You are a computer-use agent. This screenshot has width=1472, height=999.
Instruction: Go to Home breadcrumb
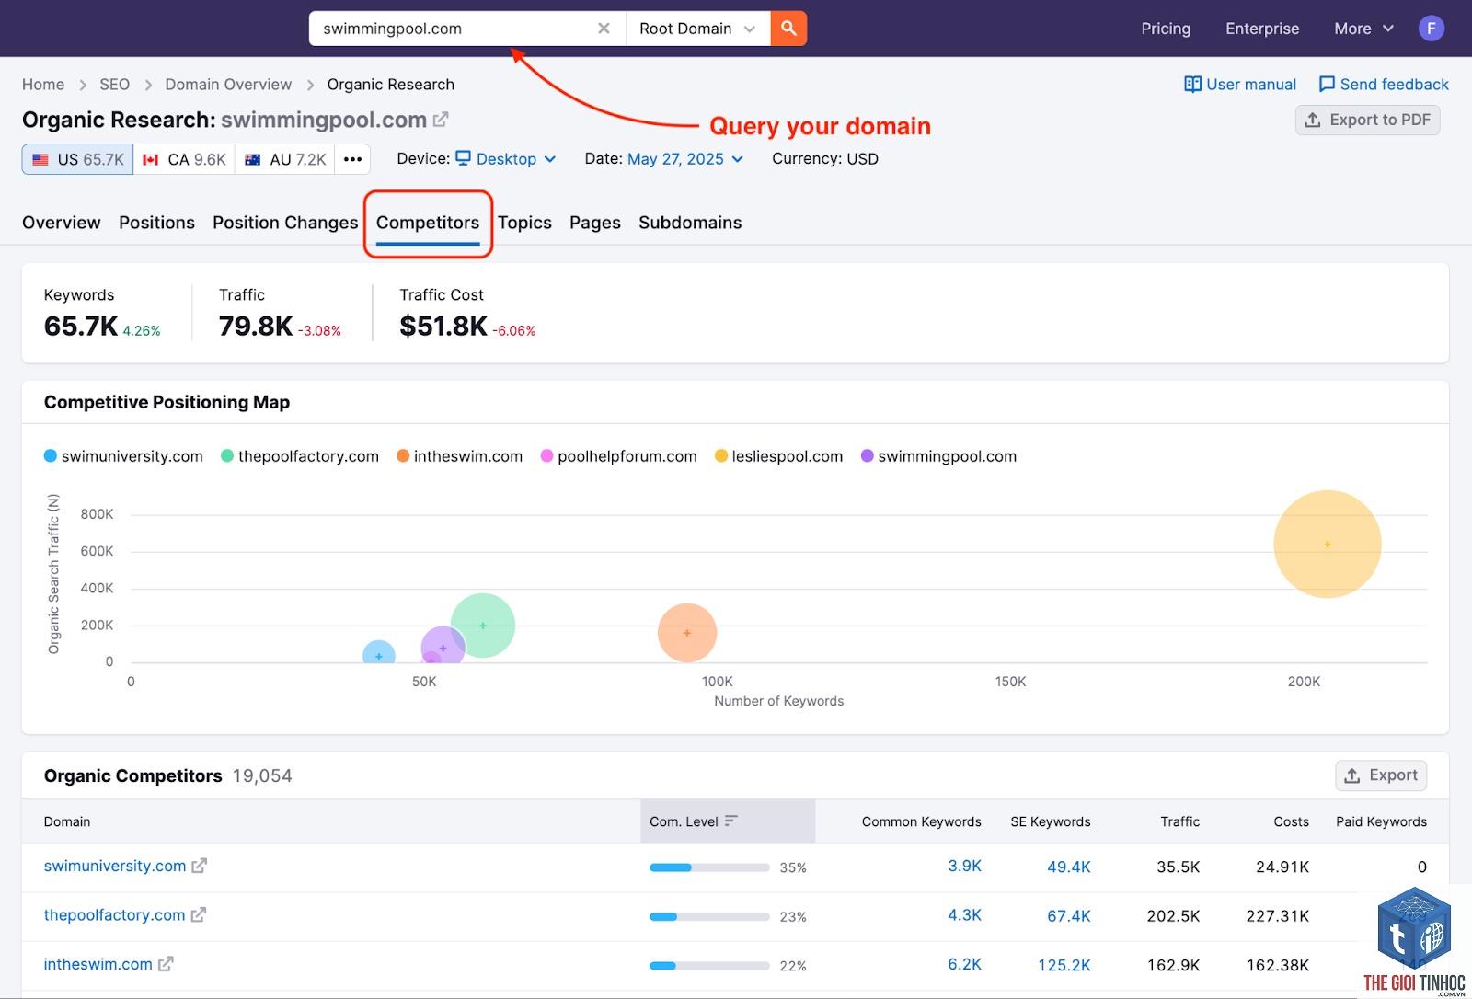click(43, 85)
